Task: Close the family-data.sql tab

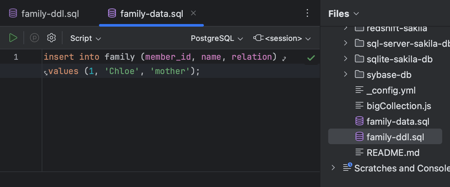Action: click(x=193, y=13)
